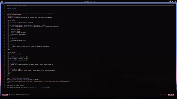Switch to workspace 5
This screenshot has height=99, width=177.
coord(12,1)
